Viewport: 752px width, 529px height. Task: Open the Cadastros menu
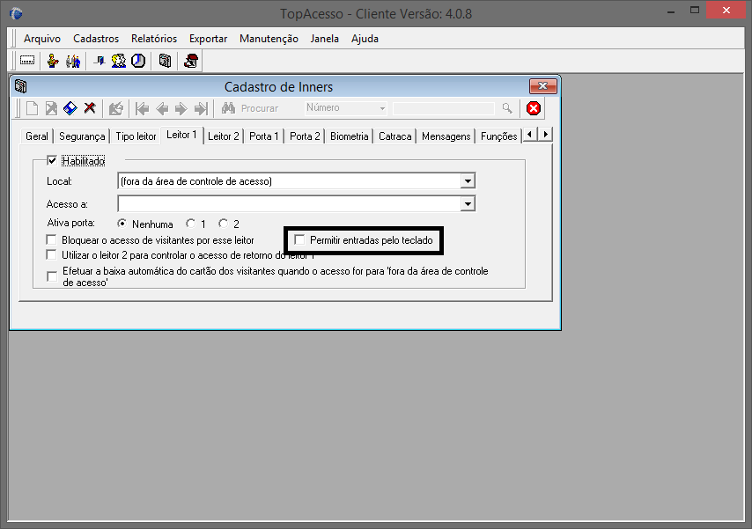coord(96,39)
